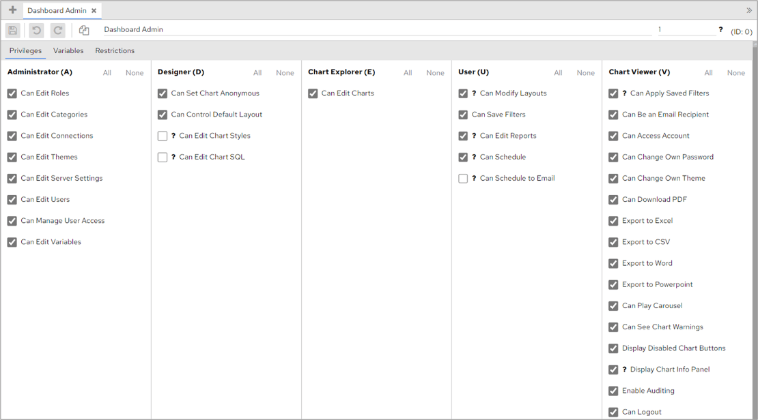Open help icon for Can Edit Chart SQL
758x420 pixels.
173,157
